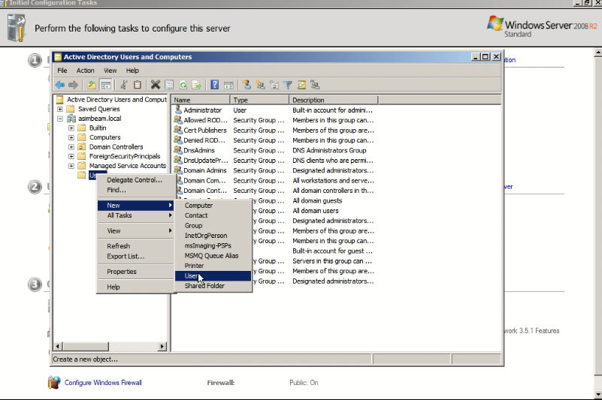This screenshot has width=602, height=400.
Task: Select Export List... in context menu
Action: (135, 256)
